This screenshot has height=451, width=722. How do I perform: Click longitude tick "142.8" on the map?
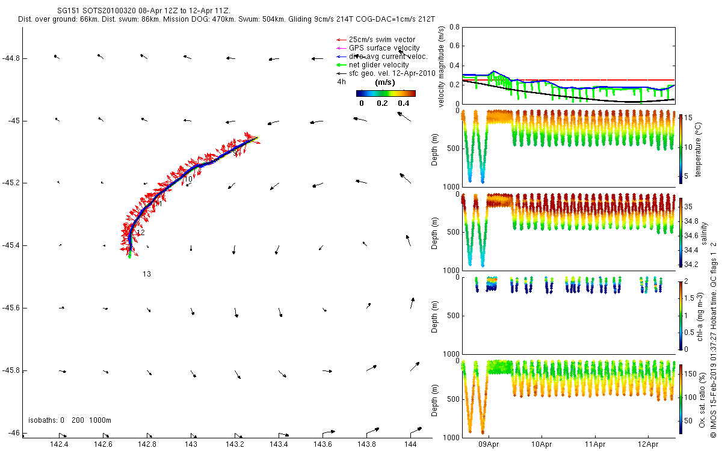[147, 444]
